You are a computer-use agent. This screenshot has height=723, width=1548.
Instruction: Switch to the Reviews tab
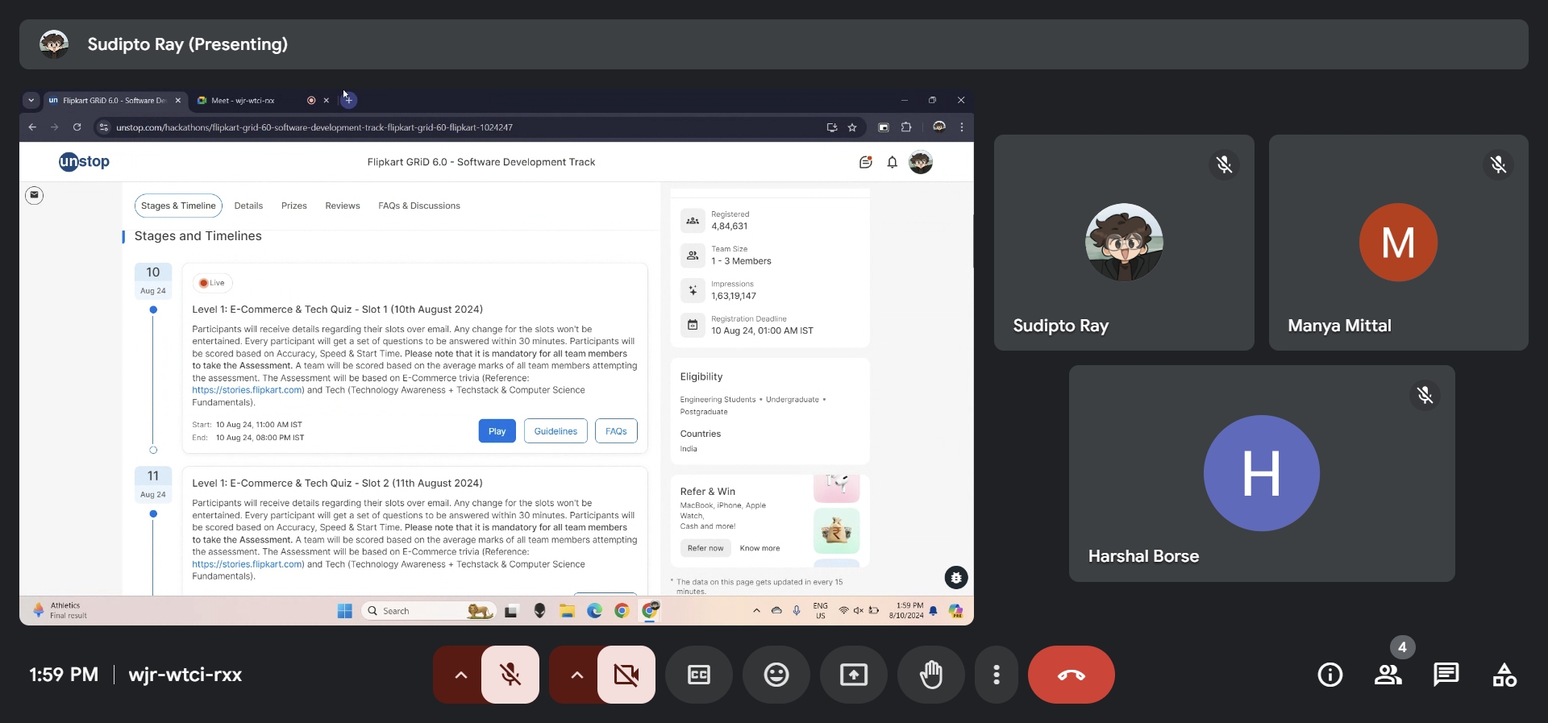pos(343,206)
